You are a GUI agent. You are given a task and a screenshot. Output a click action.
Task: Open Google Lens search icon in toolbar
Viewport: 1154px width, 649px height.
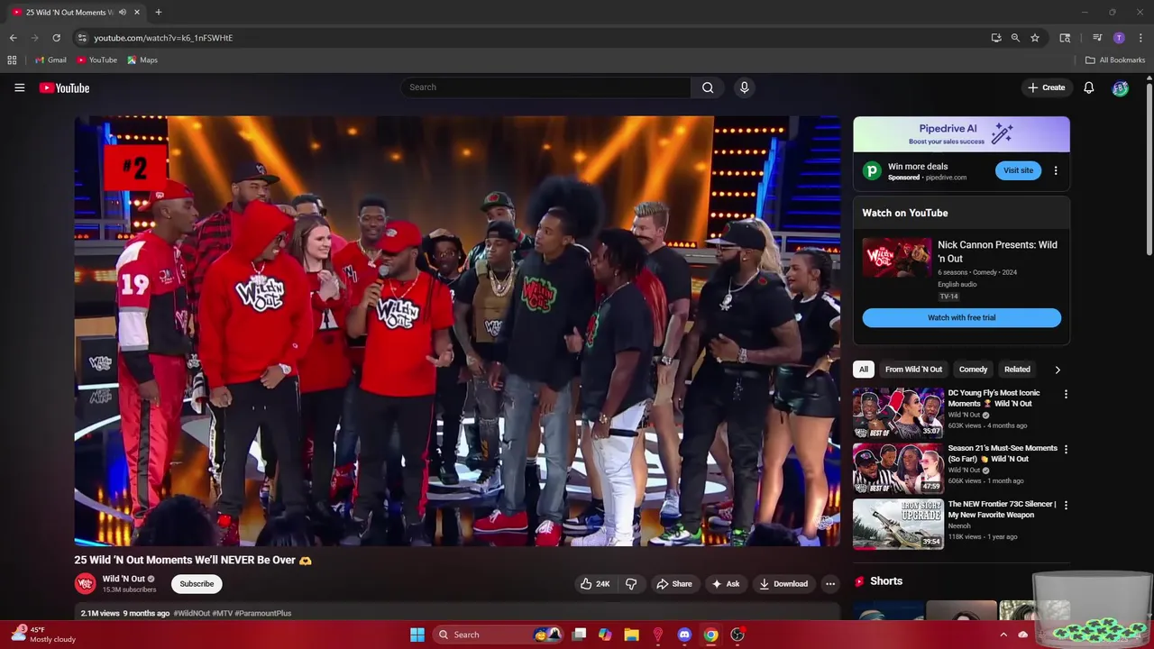pyautogui.click(x=1065, y=38)
